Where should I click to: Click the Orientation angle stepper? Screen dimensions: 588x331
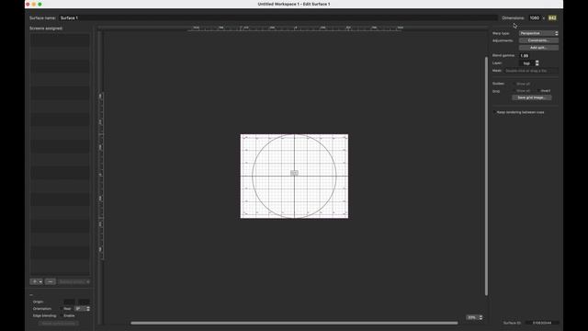pos(88,309)
